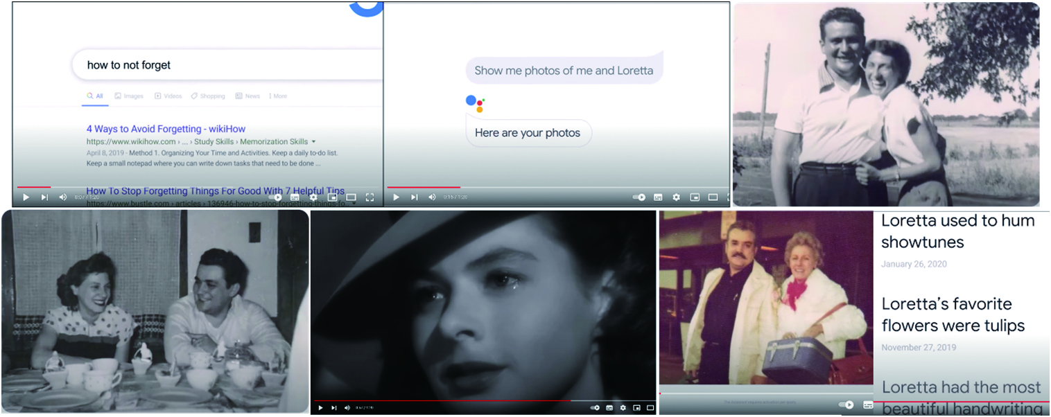Open the 'Loretta used to hum showtunes' note
The width and height of the screenshot is (1051, 417).
pyautogui.click(x=958, y=231)
